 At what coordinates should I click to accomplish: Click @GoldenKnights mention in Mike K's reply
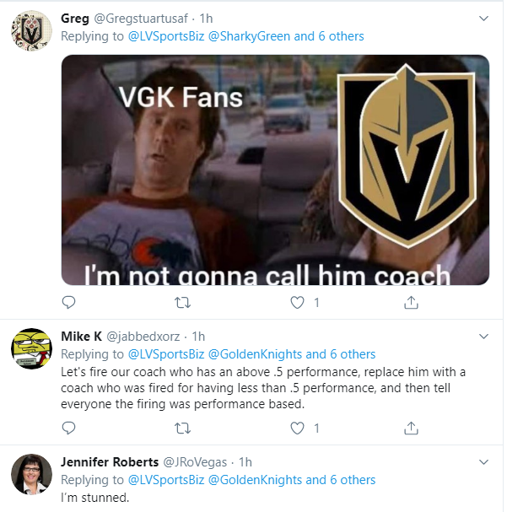255,354
